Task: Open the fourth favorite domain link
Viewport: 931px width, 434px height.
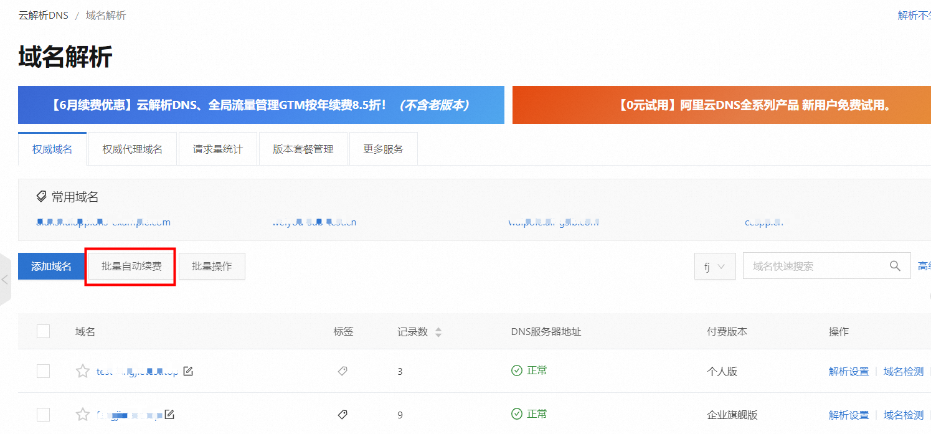Action: point(764,222)
